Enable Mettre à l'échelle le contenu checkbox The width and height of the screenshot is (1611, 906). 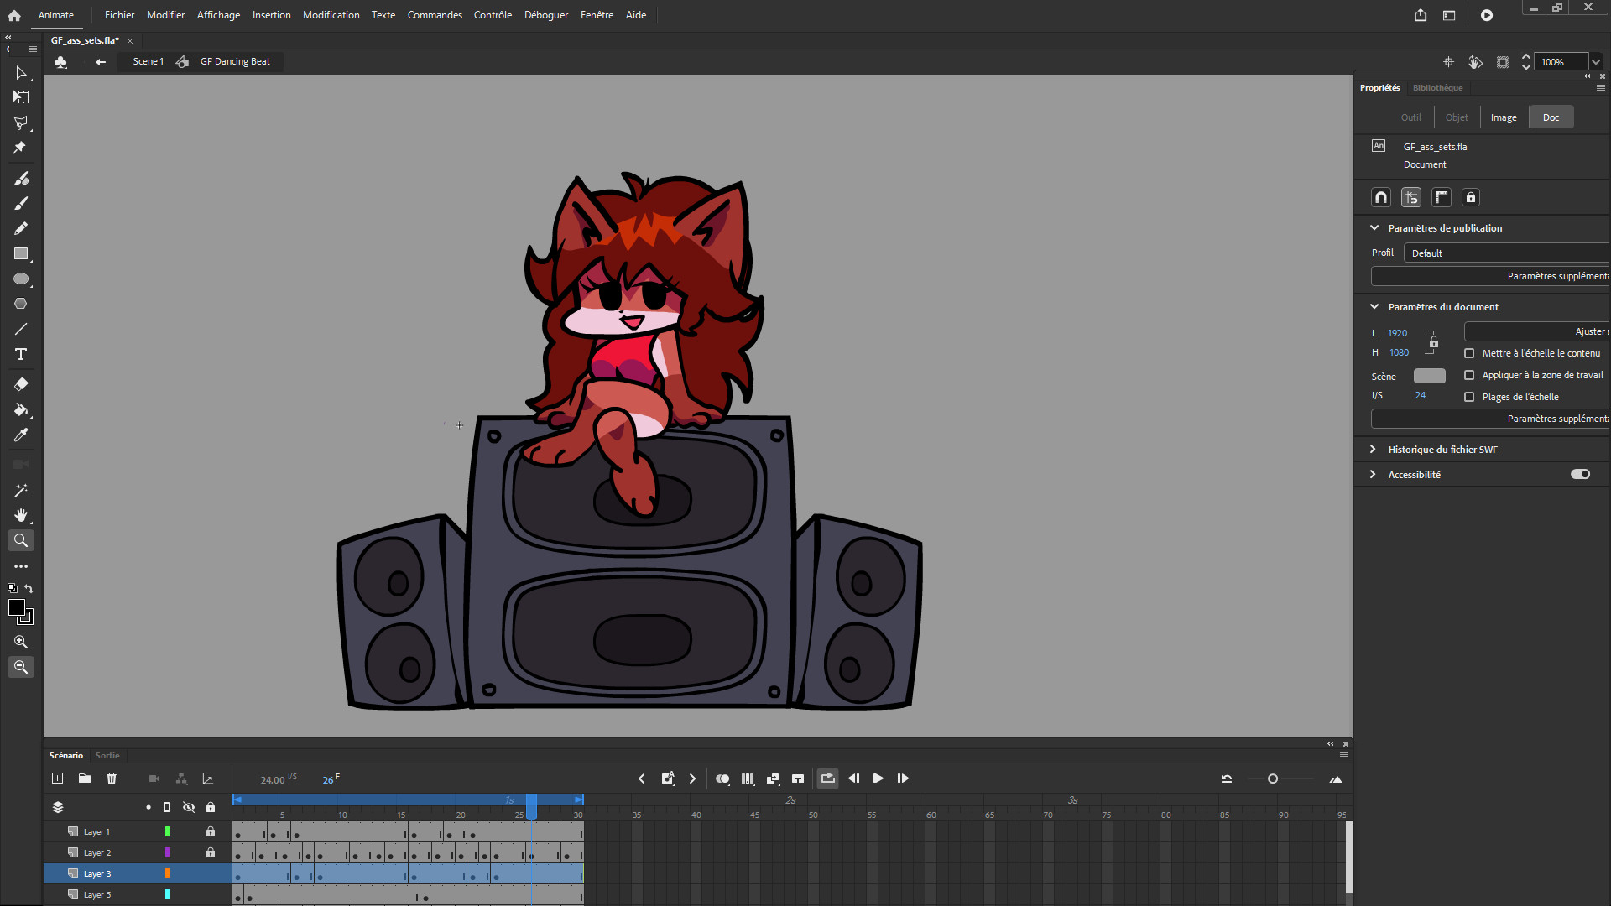1469,353
